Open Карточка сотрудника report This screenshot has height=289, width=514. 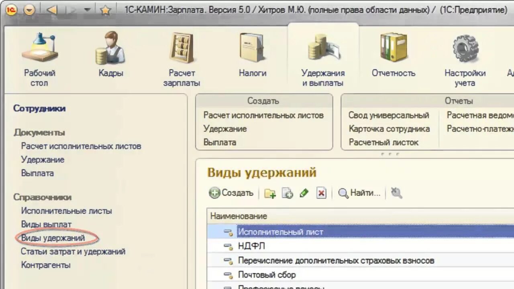pos(389,129)
